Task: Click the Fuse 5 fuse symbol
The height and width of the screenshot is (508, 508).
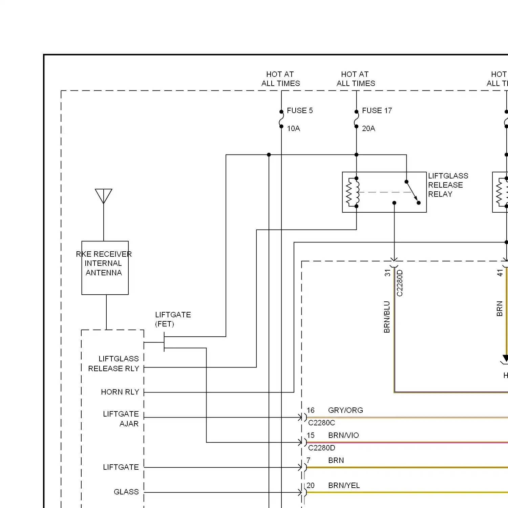Action: click(x=281, y=119)
